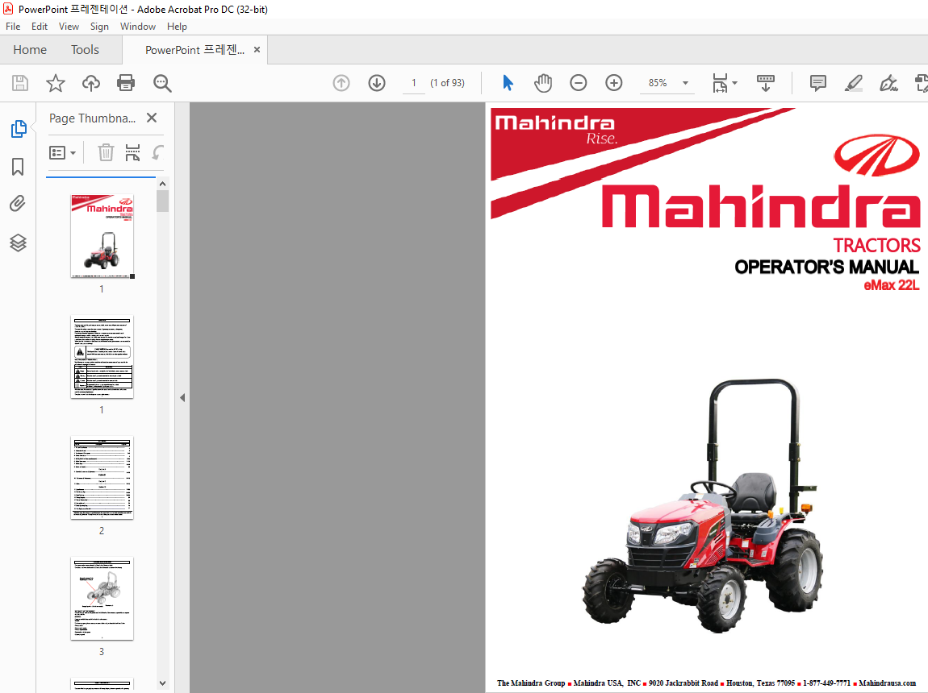The width and height of the screenshot is (928, 693).
Task: Open the Sign menu
Action: (x=99, y=27)
